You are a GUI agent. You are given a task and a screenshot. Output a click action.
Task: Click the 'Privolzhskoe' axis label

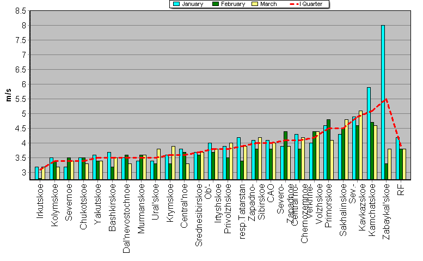tap(228, 208)
